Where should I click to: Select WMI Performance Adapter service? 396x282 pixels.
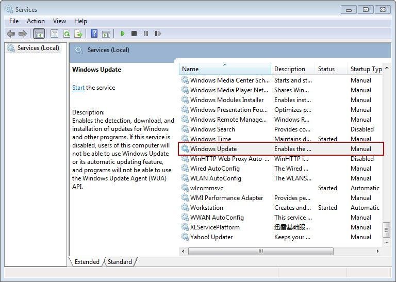point(226,197)
